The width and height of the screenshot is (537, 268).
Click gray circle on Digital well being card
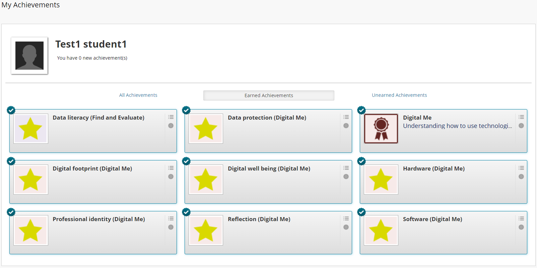coord(346,177)
